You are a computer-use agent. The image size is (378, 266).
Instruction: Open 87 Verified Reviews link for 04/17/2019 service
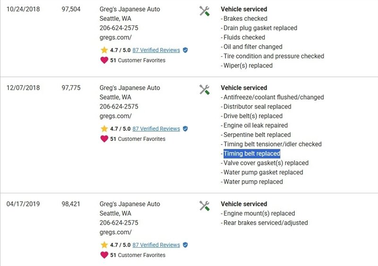[156, 245]
